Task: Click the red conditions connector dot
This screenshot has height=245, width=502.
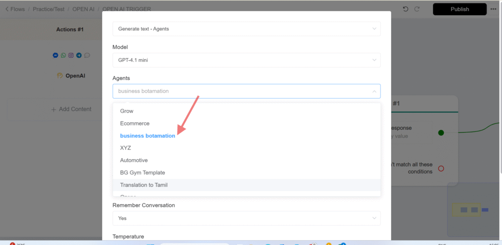Action: coord(441,168)
